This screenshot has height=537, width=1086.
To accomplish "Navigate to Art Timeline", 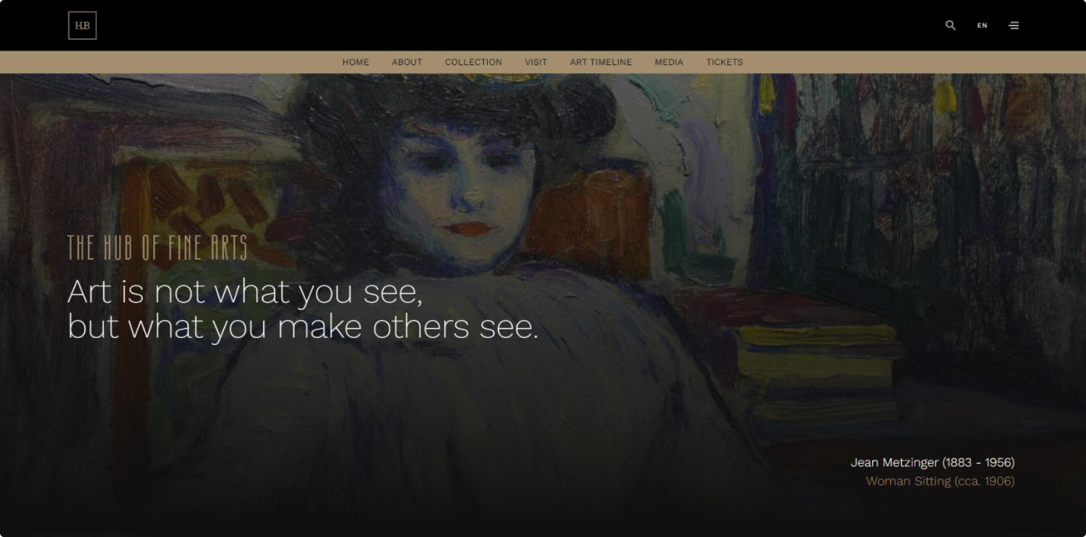I will 601,62.
